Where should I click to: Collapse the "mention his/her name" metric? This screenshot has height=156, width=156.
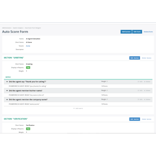(x=7, y=91)
